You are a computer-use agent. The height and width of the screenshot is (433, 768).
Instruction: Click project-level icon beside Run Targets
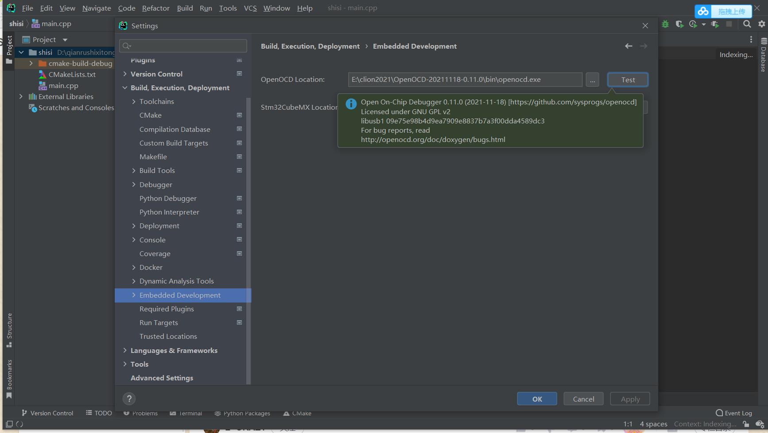[239, 322]
